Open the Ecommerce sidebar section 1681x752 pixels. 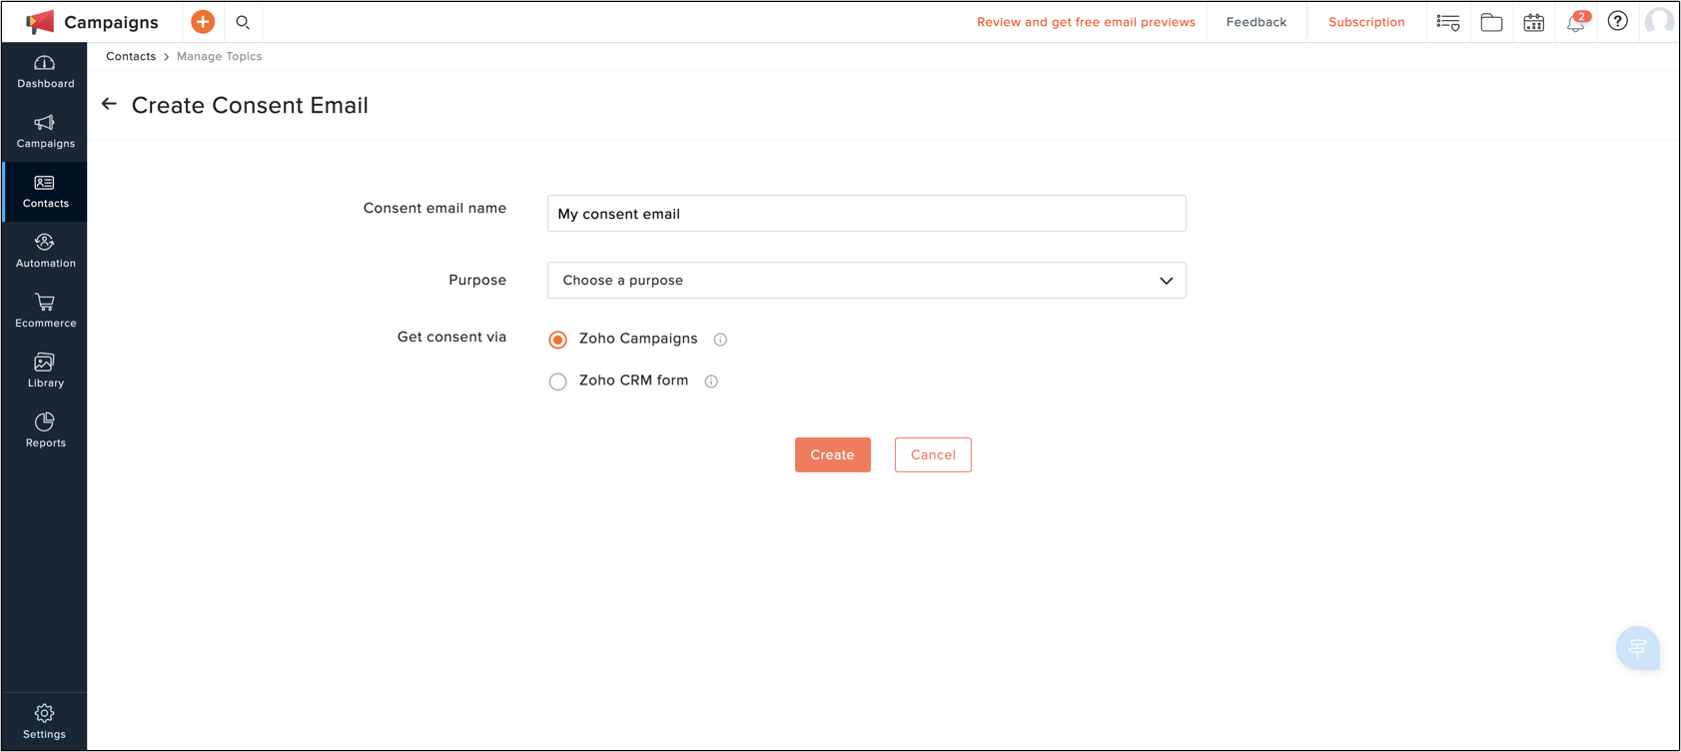click(x=45, y=312)
